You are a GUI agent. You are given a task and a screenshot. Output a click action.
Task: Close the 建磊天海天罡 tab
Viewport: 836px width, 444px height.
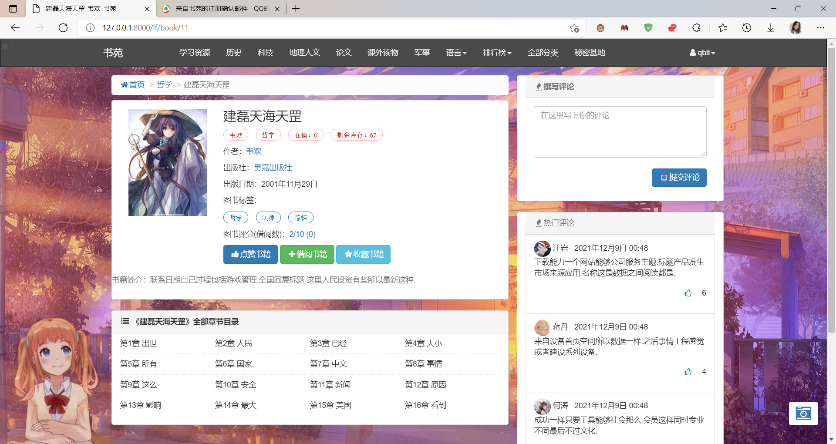pos(147,9)
